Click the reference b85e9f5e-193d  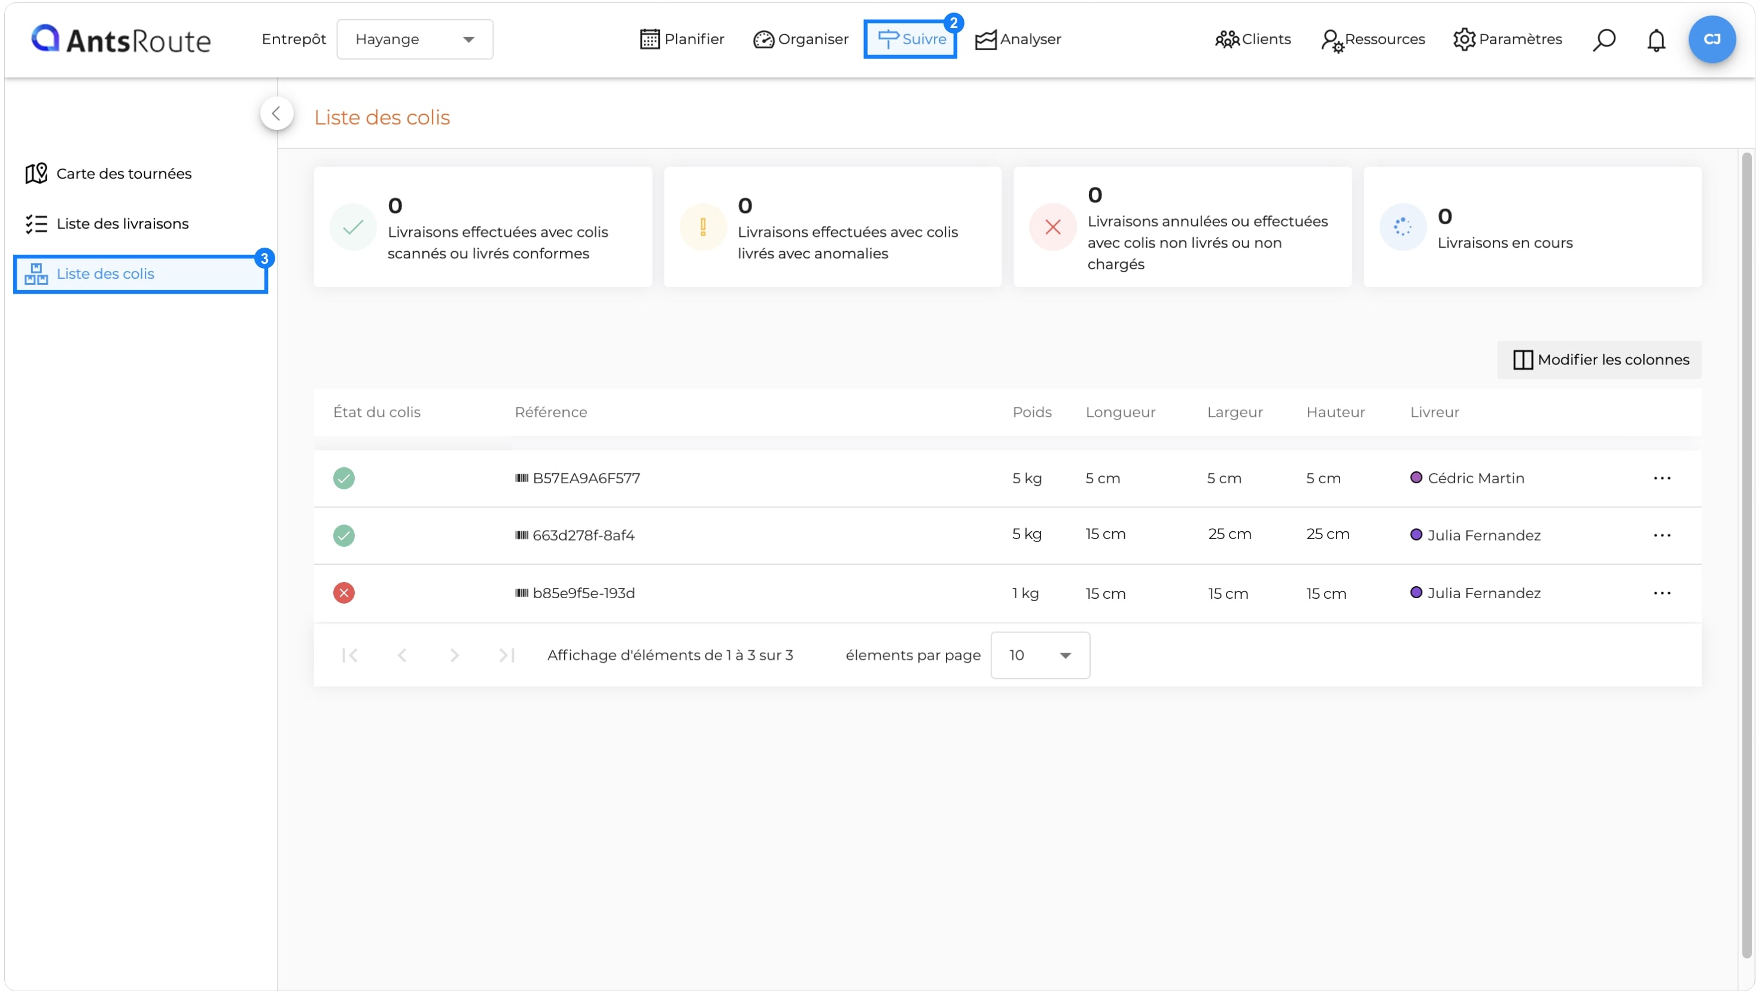pos(583,593)
